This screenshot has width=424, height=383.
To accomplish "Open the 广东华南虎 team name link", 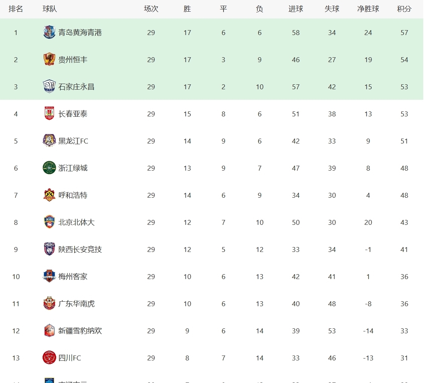I will (x=77, y=304).
